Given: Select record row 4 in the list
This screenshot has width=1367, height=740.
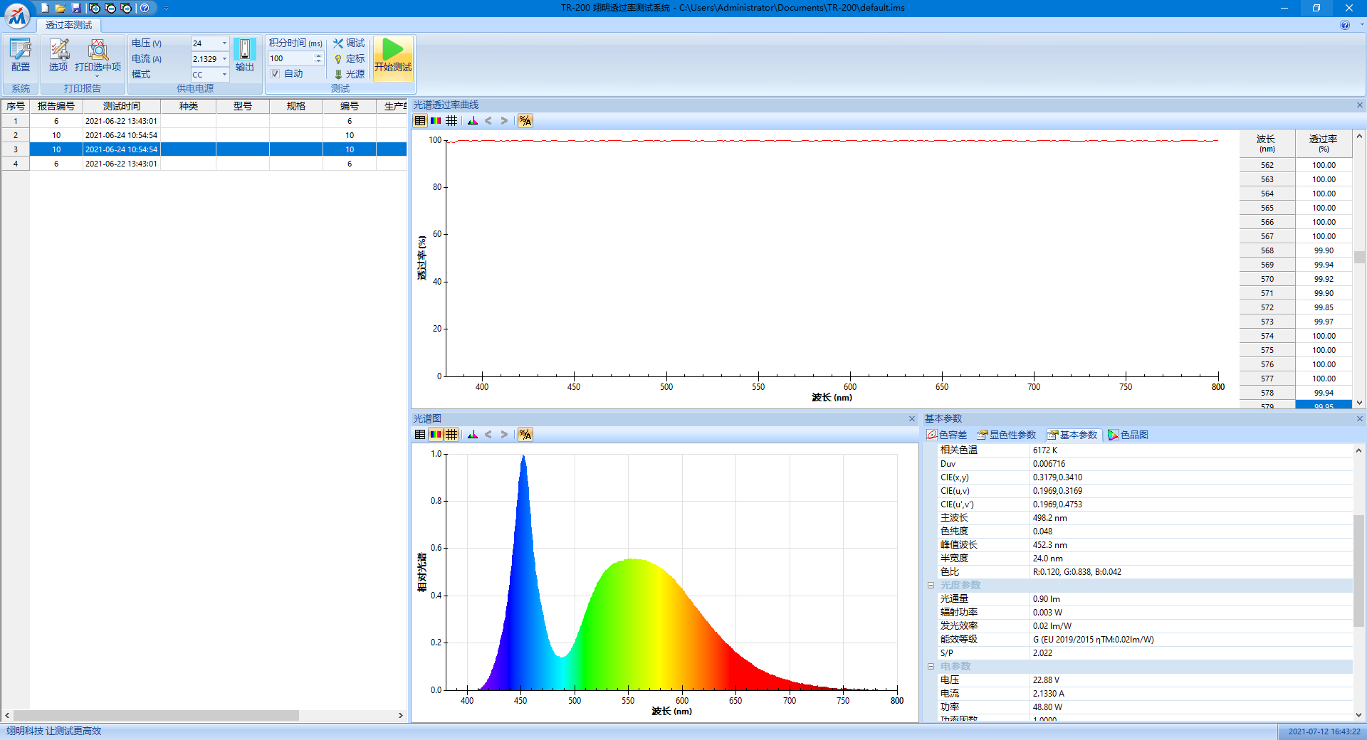Looking at the screenshot, I should (204, 164).
